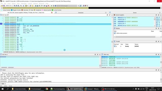Close the IDA View-EIP panel
Viewport: 162px width, 91px height.
tap(112, 15)
